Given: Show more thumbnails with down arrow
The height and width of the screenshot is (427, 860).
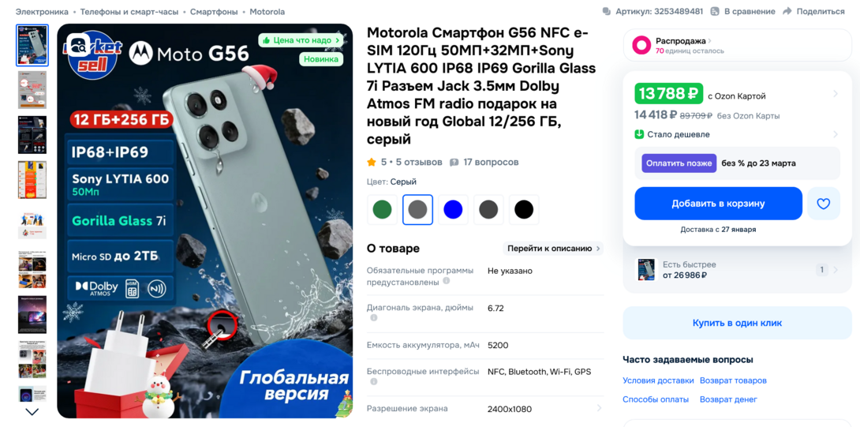Looking at the screenshot, I should tap(32, 412).
